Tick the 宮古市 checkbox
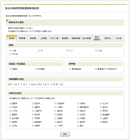130x140 pixels. [33, 103]
